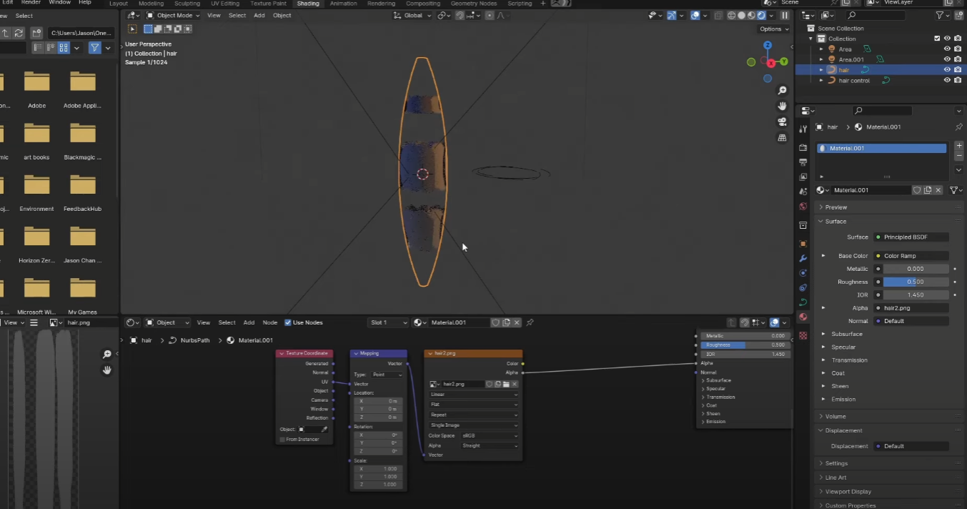Viewport: 967px width, 509px height.
Task: Hide the hair object in outliner
Action: pyautogui.click(x=947, y=70)
